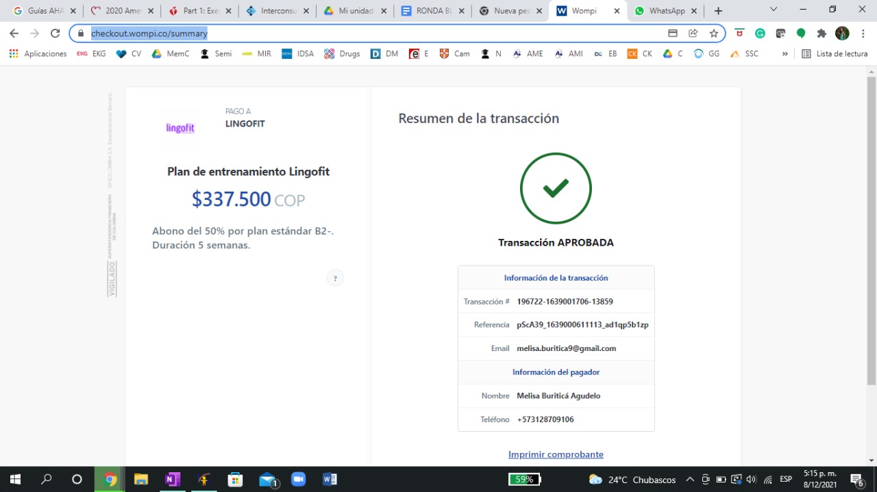Click Imprimir comprobante link
Viewport: 877px width, 492px height.
[x=556, y=454]
